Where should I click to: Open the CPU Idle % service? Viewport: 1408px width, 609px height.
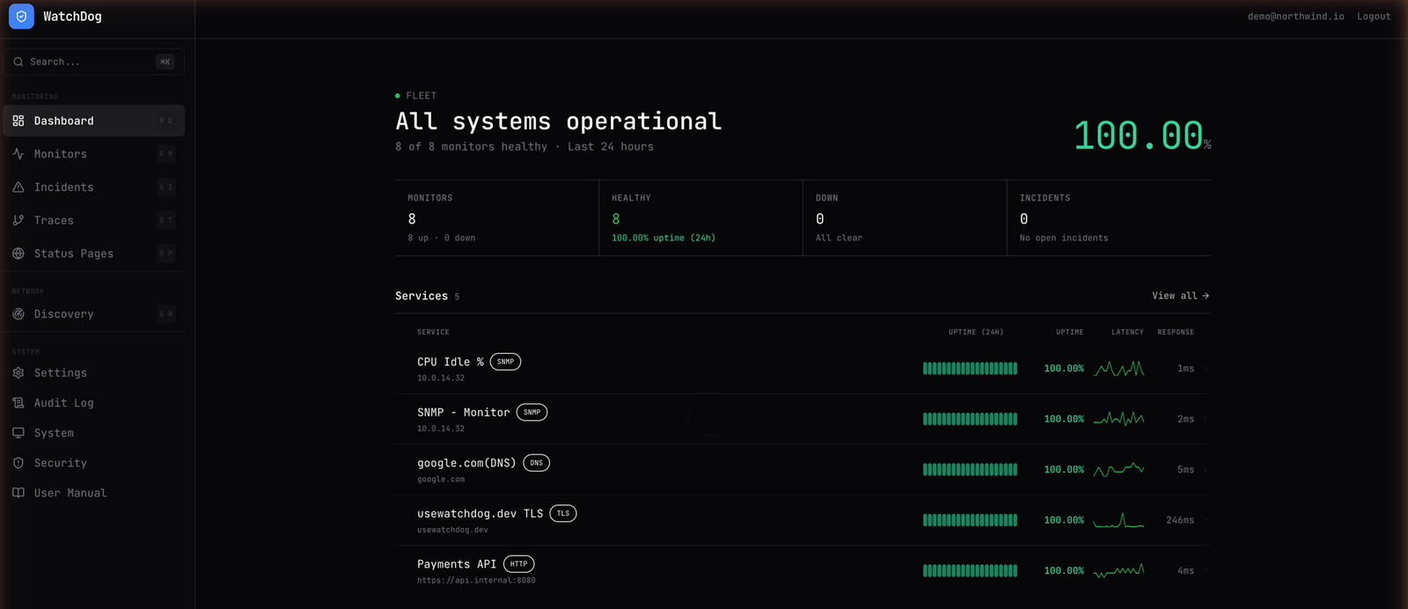[803, 369]
